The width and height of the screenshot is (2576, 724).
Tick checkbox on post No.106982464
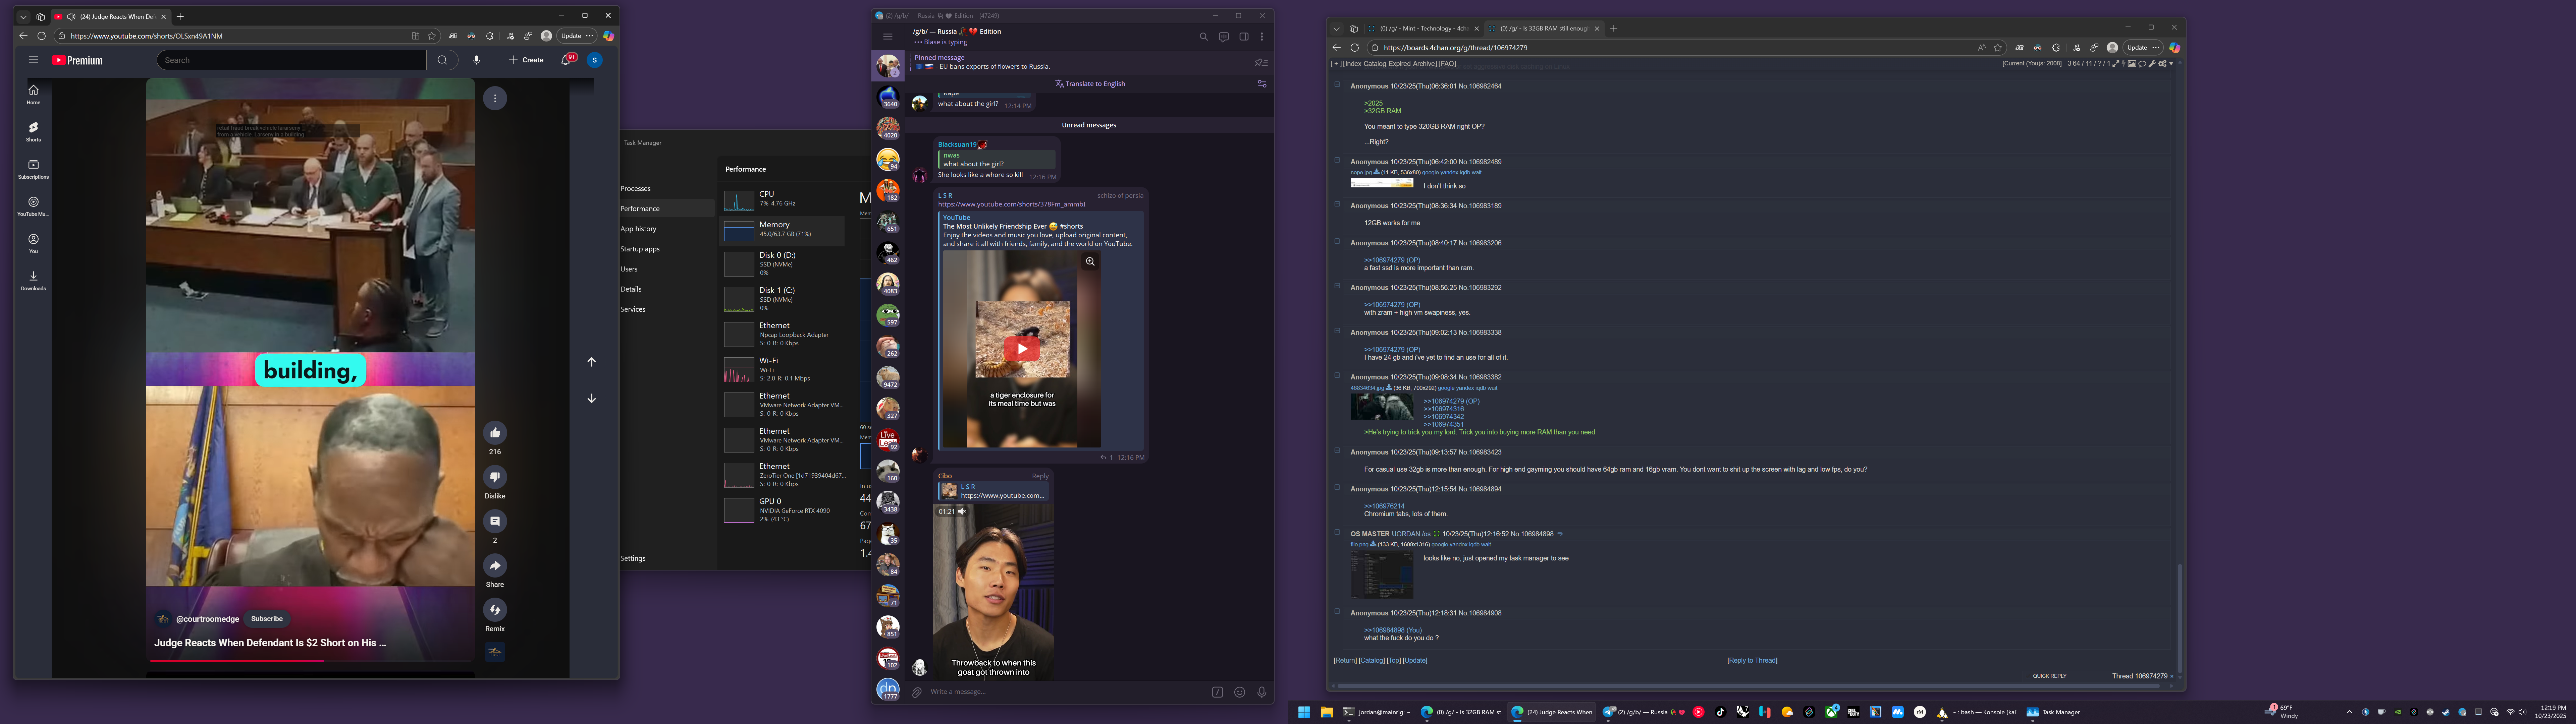1337,85
